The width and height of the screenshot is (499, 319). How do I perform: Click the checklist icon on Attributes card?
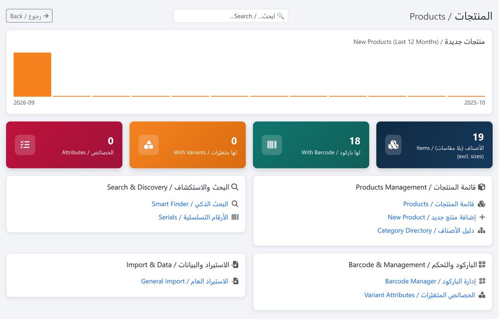25,145
